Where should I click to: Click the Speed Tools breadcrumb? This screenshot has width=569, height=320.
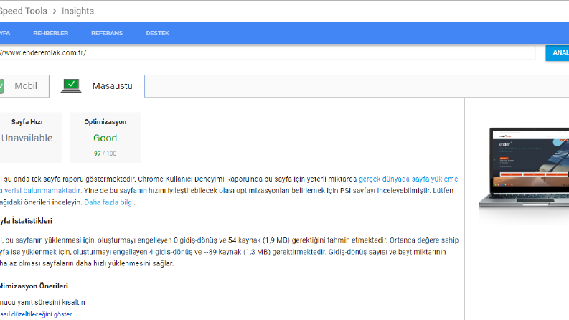coord(23,11)
